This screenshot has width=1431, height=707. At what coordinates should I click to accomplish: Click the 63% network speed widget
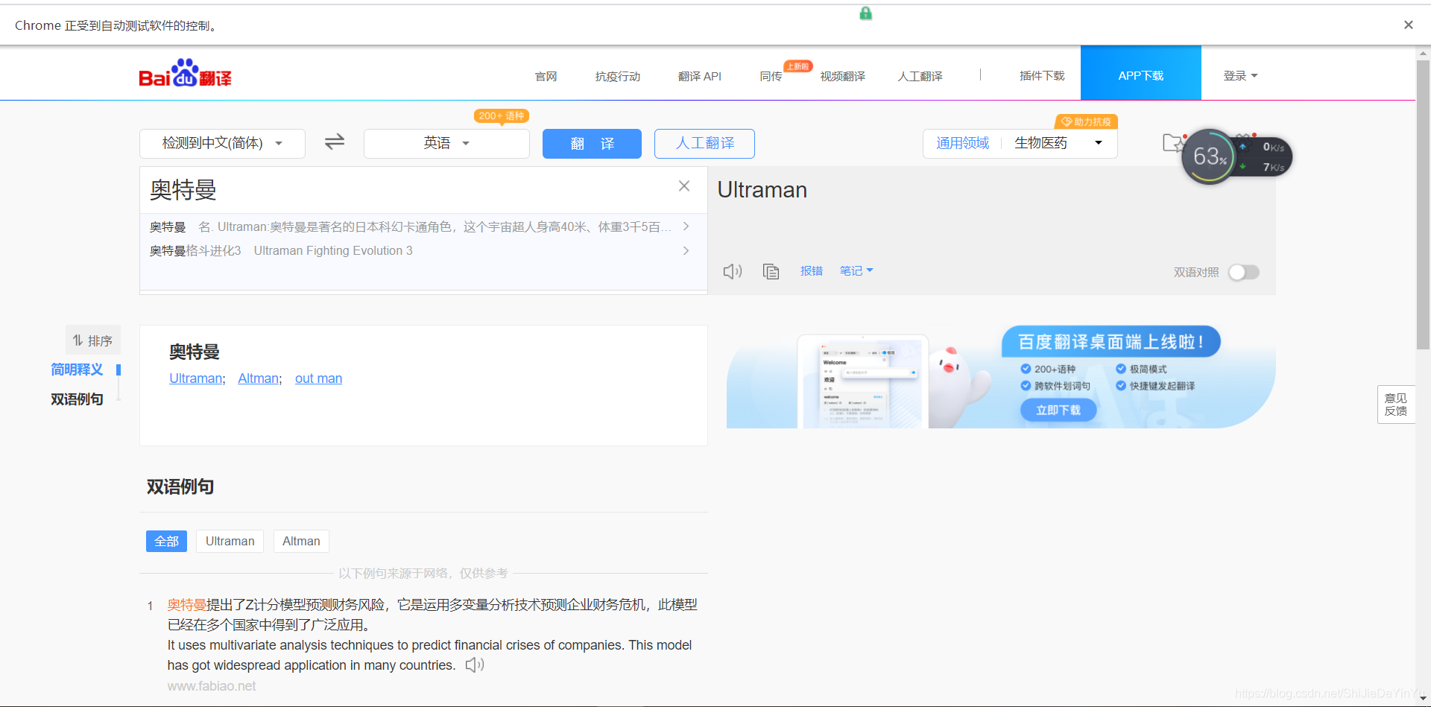click(1209, 156)
